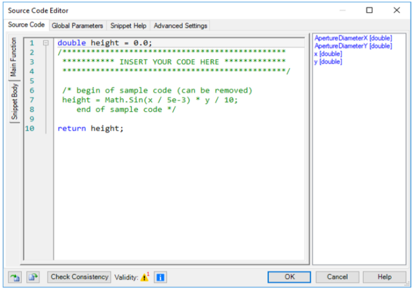Click the export snippet icon

(33, 277)
